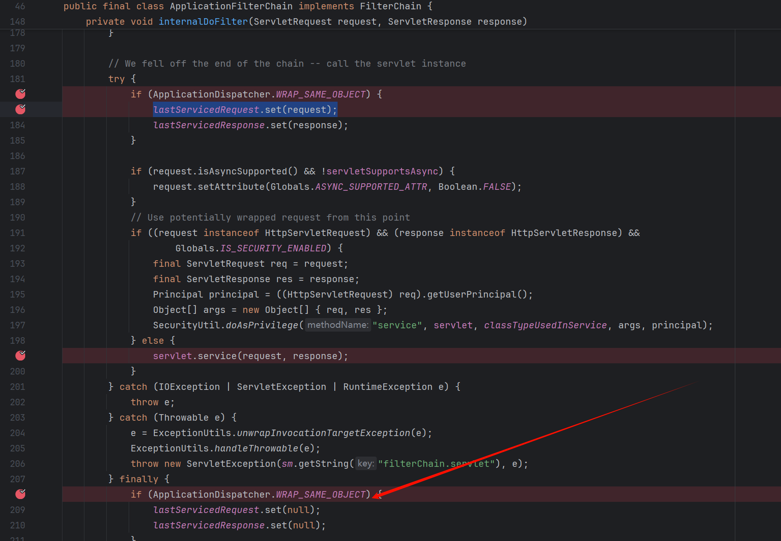Remove breakpoint on the finally block's WRAP_SAME_OBJECT line
The image size is (781, 541).
[x=21, y=494]
